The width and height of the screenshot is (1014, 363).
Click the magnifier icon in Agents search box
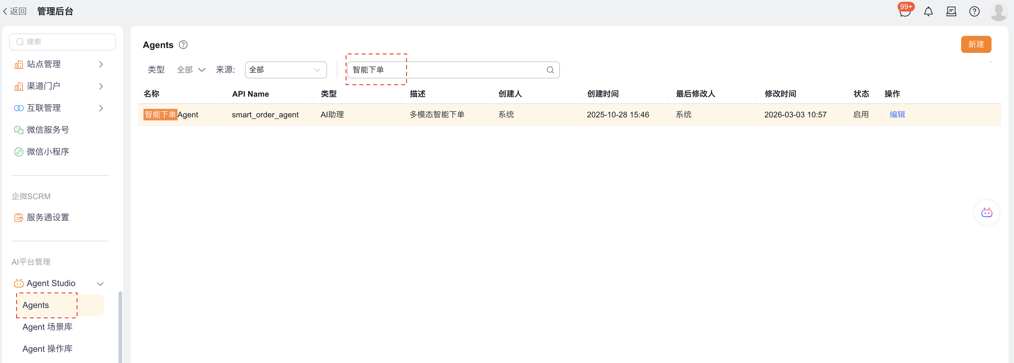[550, 70]
